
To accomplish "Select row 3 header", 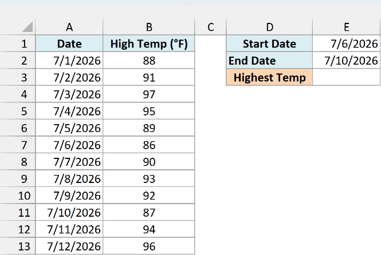I will (x=18, y=77).
